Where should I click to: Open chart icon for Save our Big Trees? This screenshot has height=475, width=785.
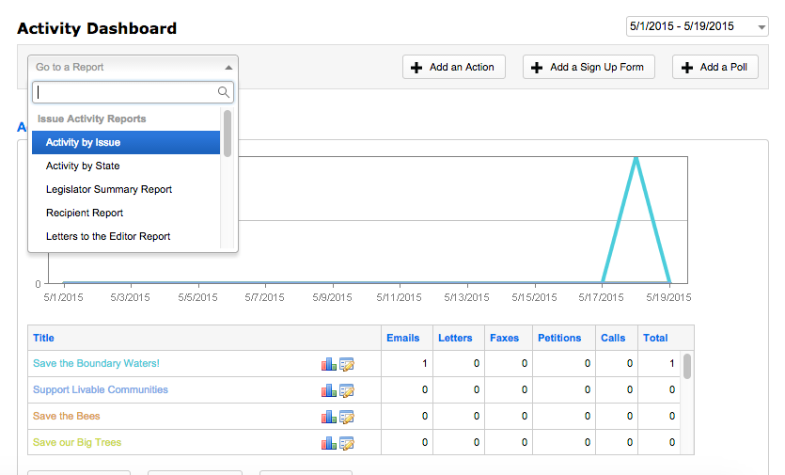(328, 443)
